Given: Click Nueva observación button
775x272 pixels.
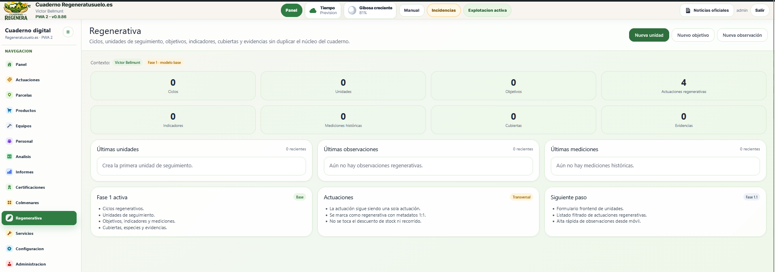Looking at the screenshot, I should point(742,35).
